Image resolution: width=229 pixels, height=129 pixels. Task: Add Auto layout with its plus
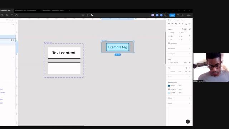[x=190, y=49]
